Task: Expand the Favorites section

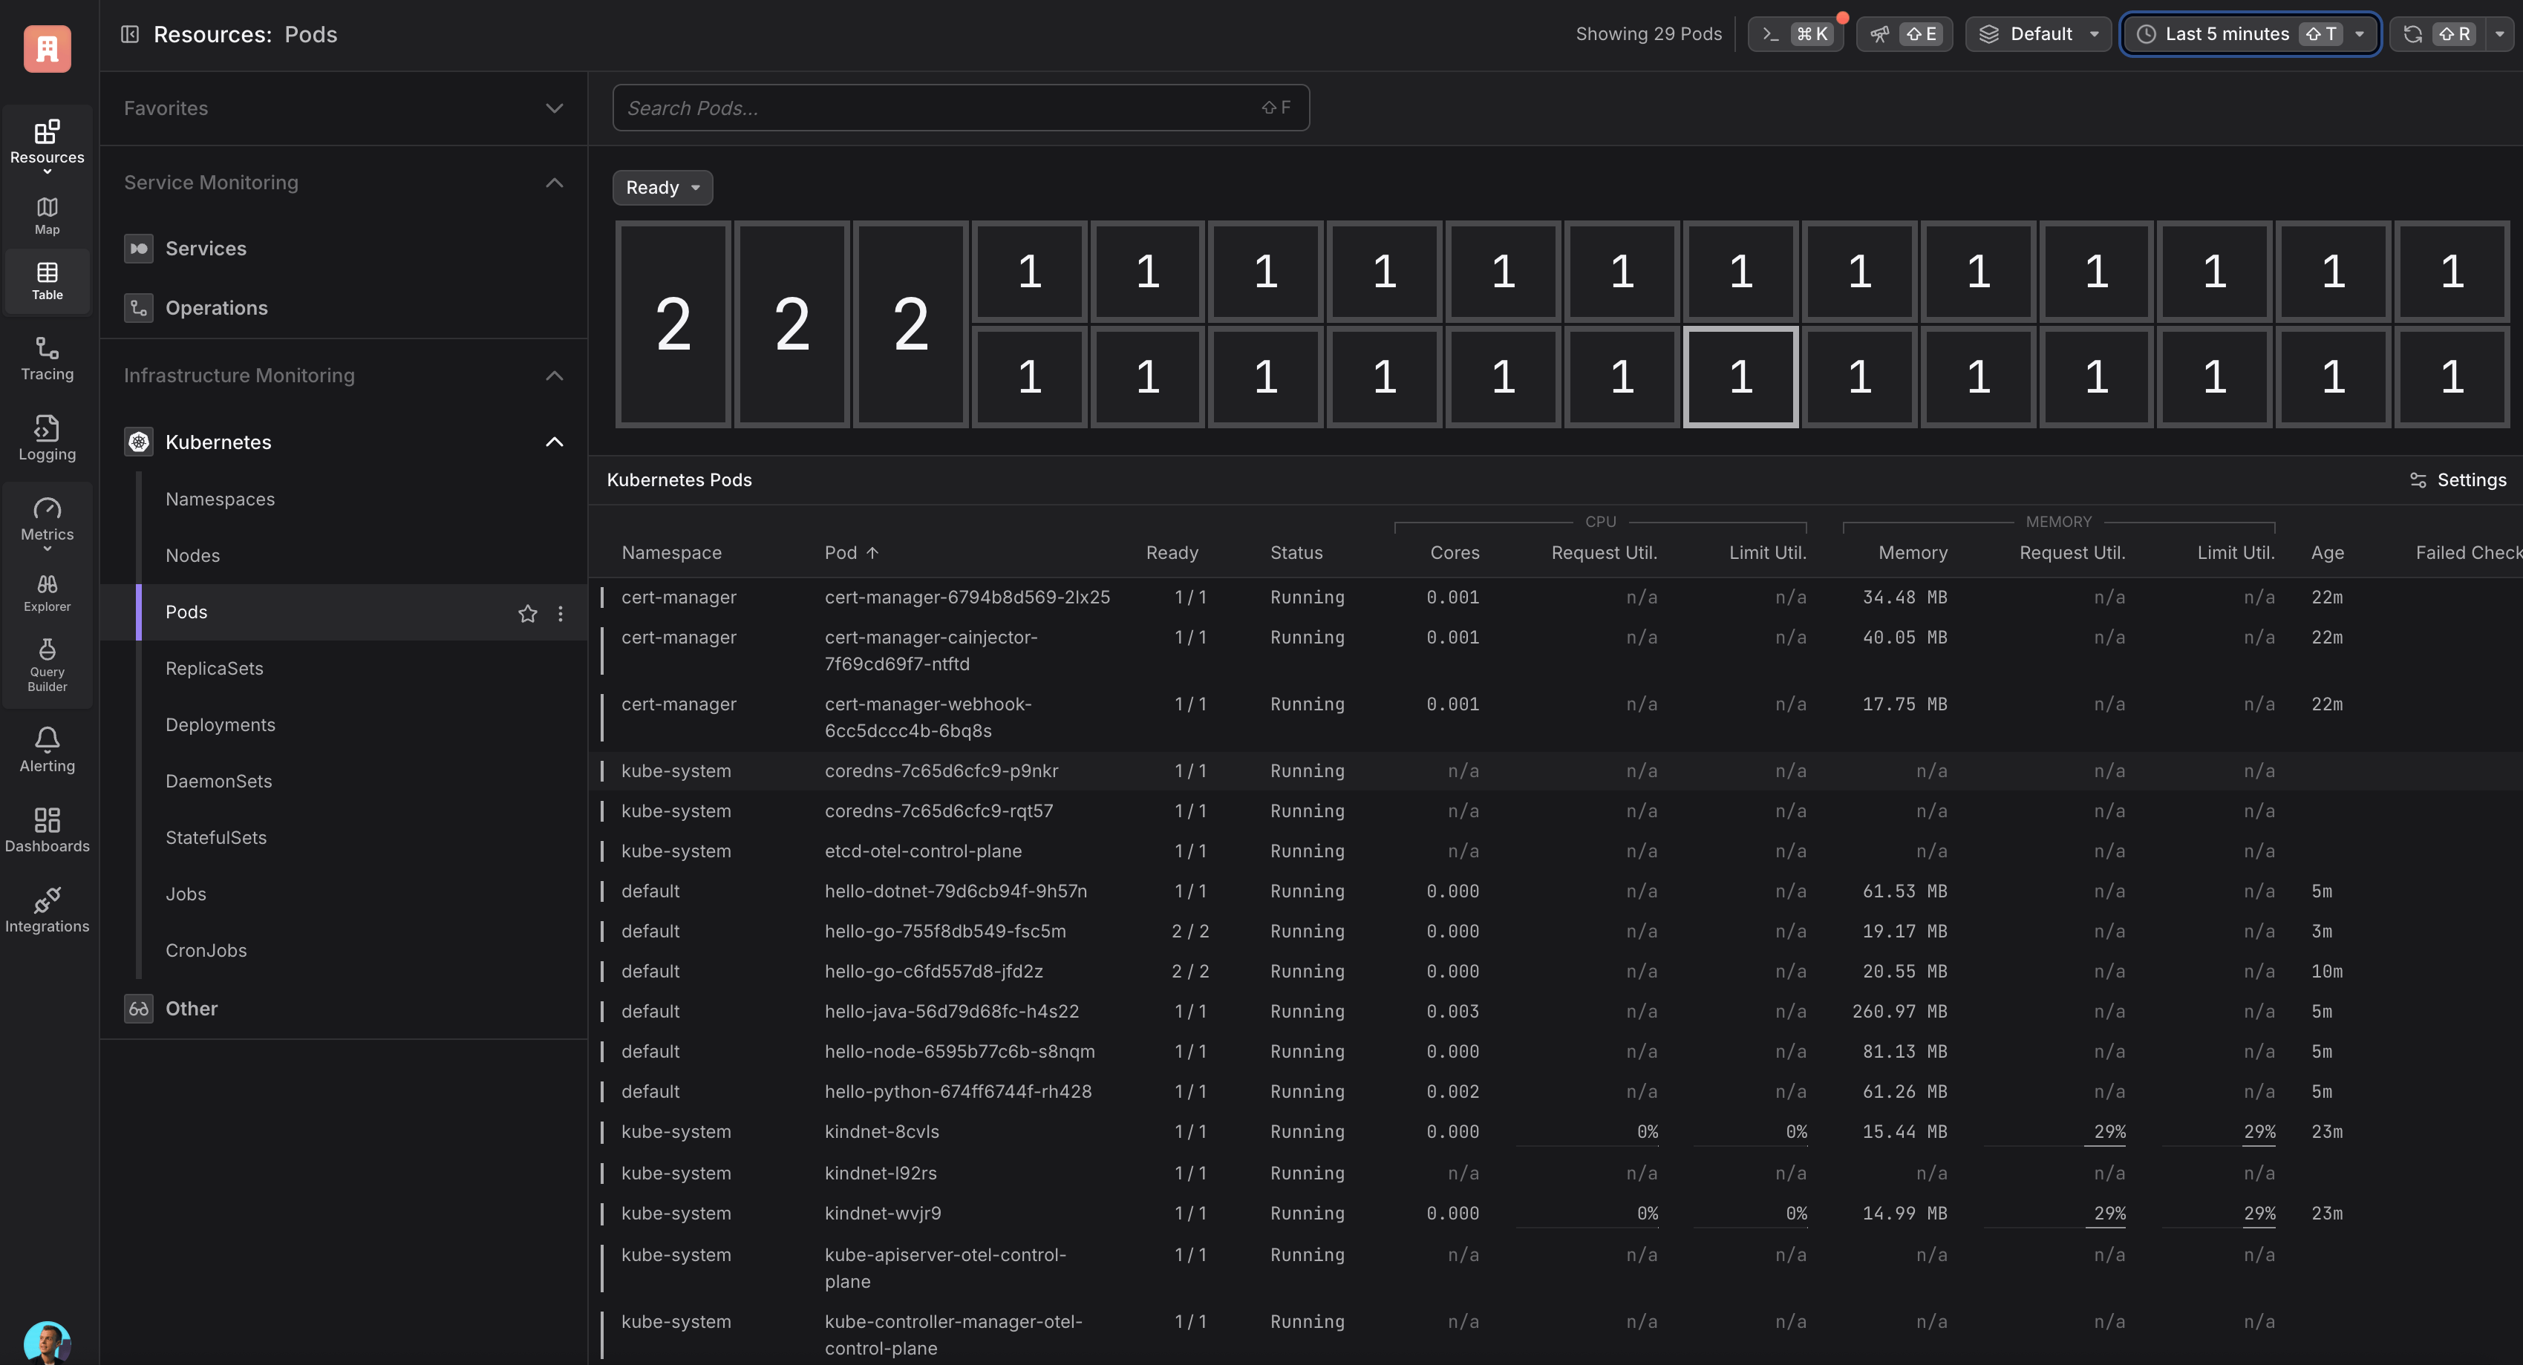Action: coord(343,108)
